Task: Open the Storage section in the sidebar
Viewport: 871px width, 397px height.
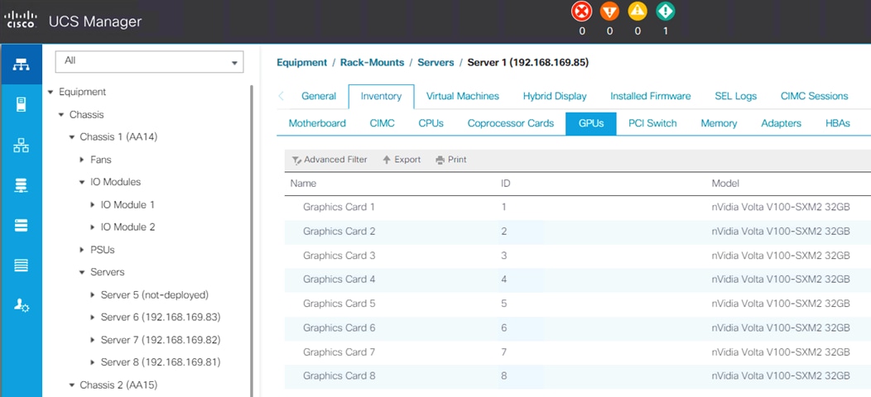Action: [x=21, y=265]
